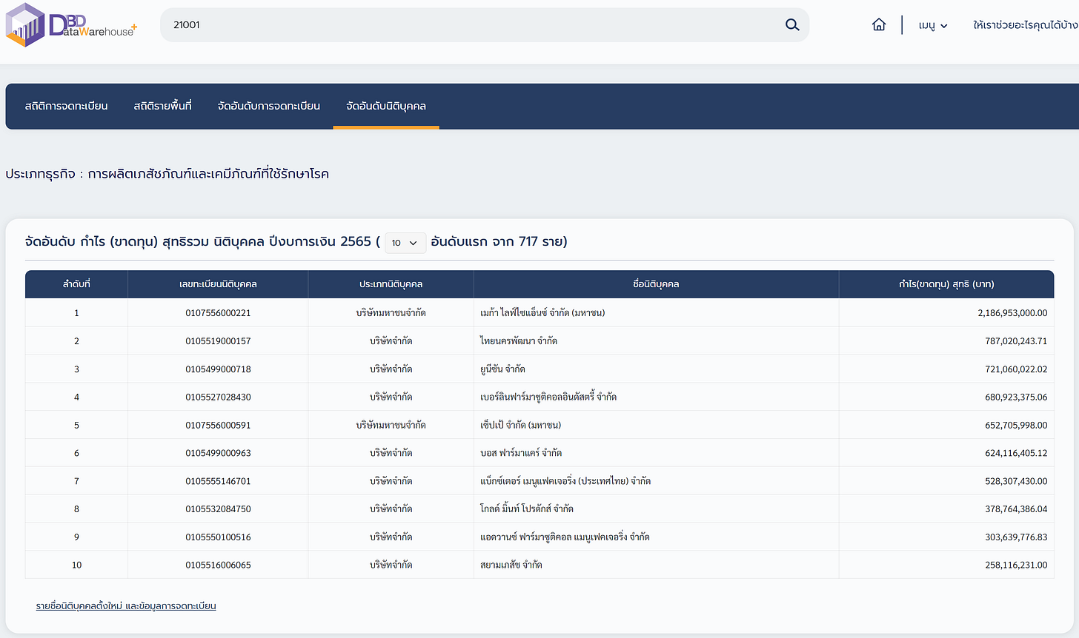Click company name เบอร์ลินฟาร์มาซูติคอลอินดัสตรี้ จำกัด
Viewport: 1079px width, 638px height.
pyautogui.click(x=548, y=397)
